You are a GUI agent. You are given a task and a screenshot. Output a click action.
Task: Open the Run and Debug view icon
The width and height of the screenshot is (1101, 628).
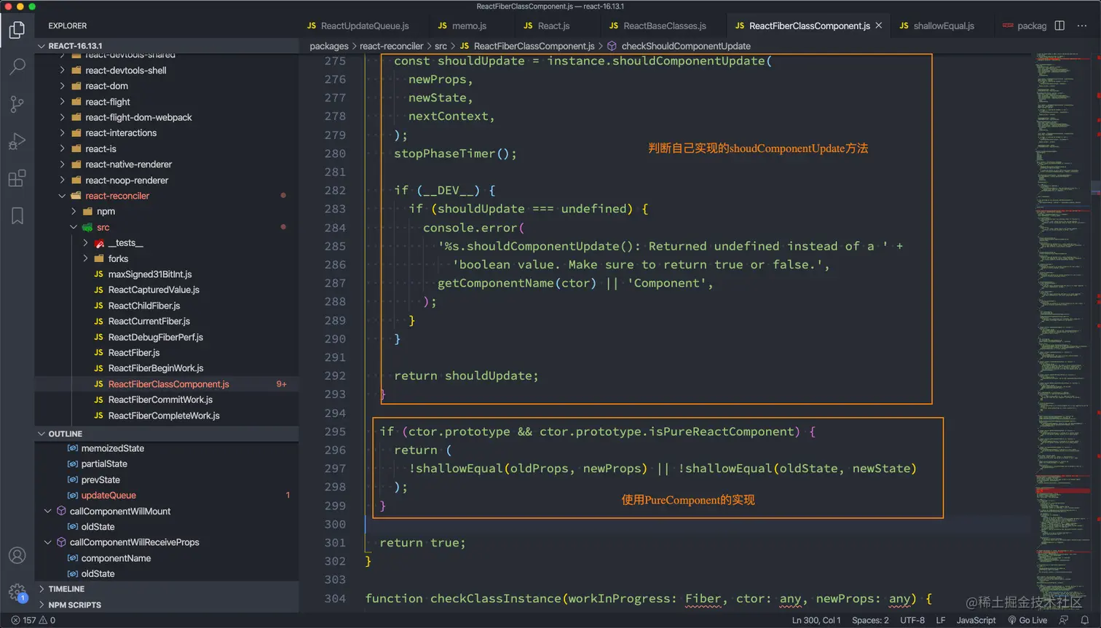[17, 141]
